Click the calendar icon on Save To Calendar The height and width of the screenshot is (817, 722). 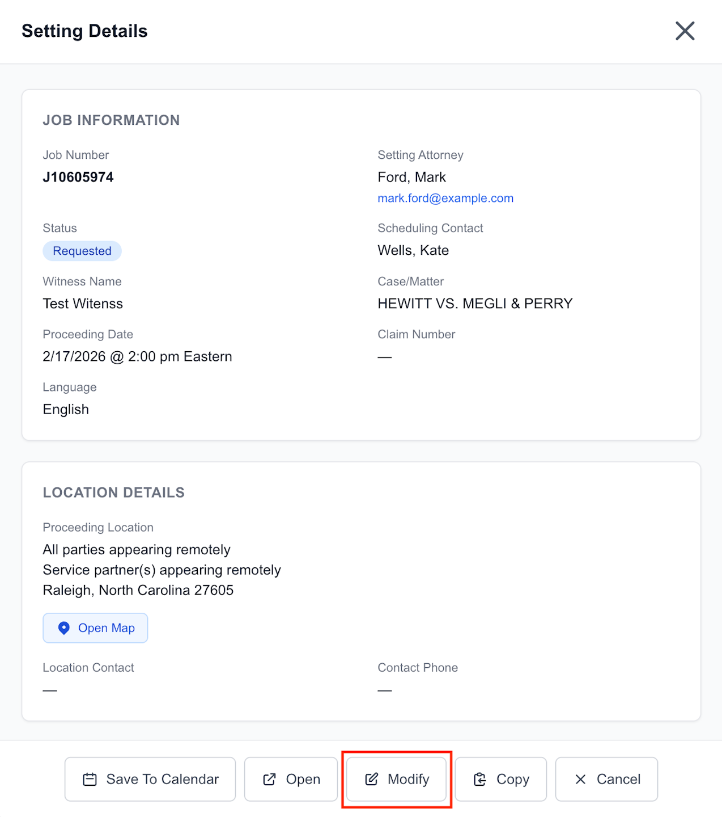tap(90, 780)
